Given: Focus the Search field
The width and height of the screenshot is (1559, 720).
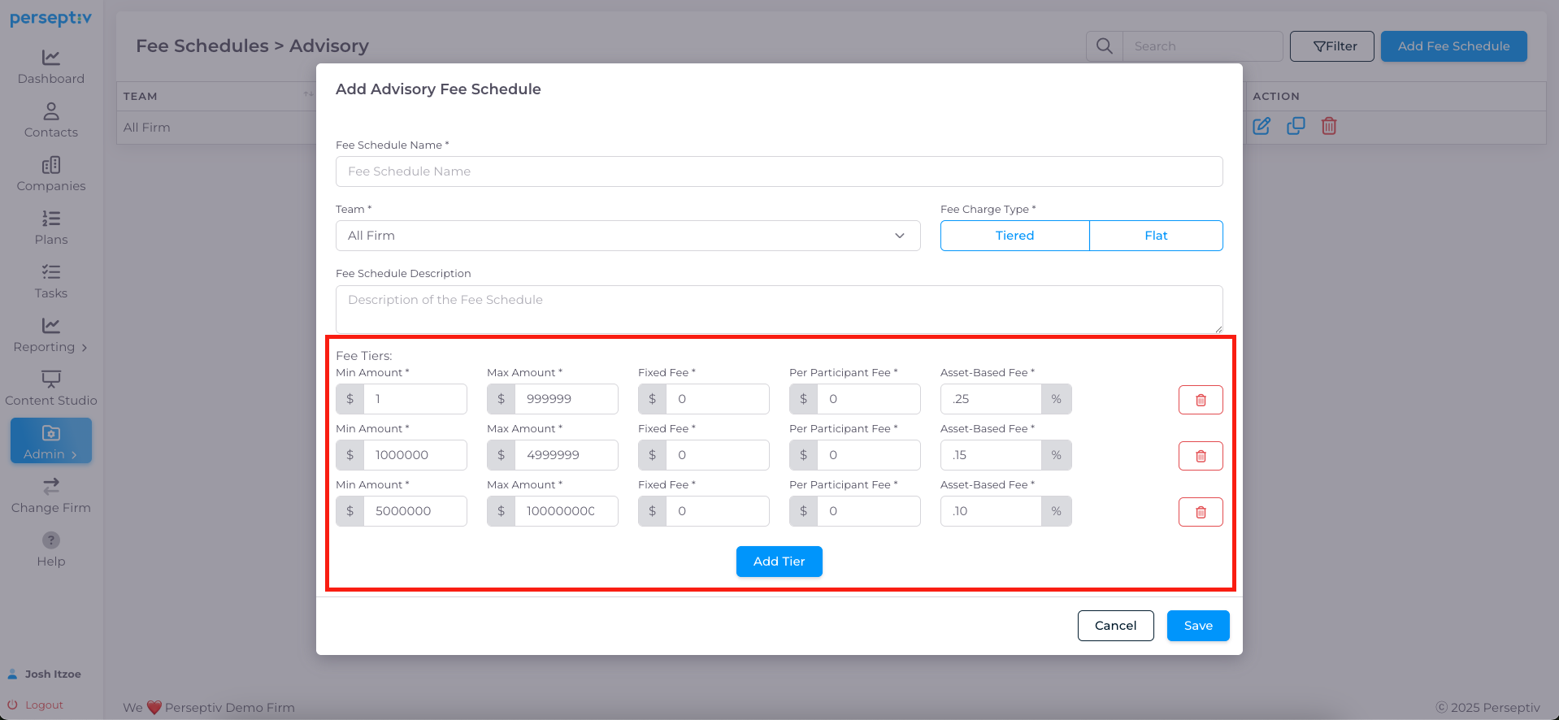Looking at the screenshot, I should pos(1202,46).
